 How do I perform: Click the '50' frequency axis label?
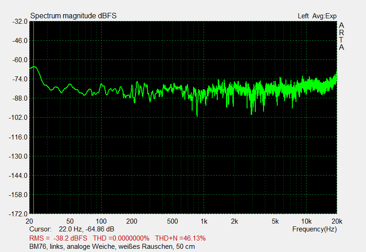tap(70, 221)
